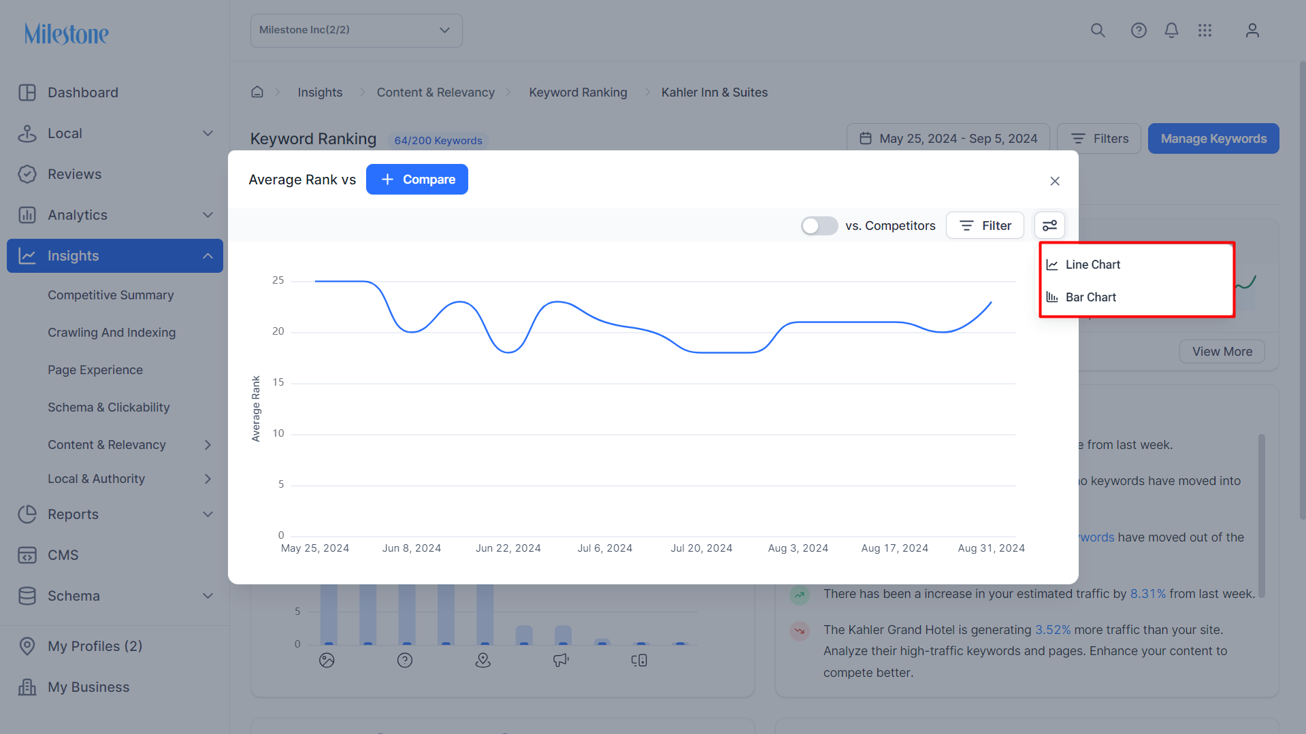Image resolution: width=1306 pixels, height=734 pixels.
Task: Click the Milestone logo
Action: point(67,33)
